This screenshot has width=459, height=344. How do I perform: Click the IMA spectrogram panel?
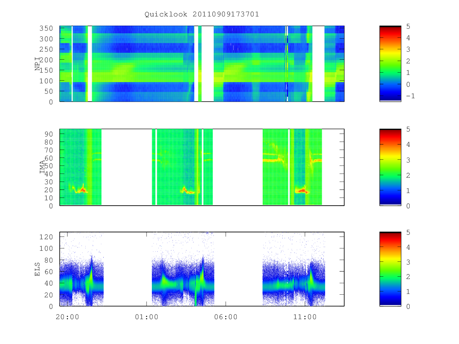click(202, 167)
